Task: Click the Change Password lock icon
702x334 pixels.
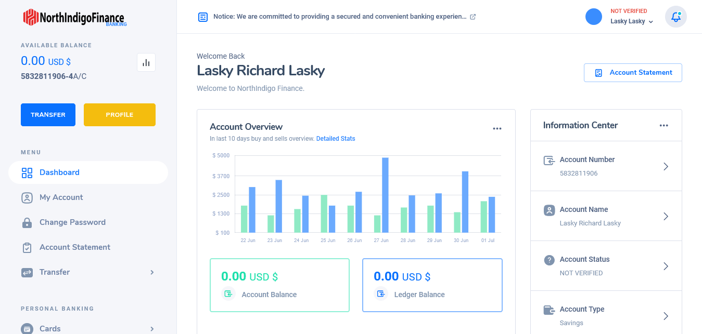Action: point(27,223)
